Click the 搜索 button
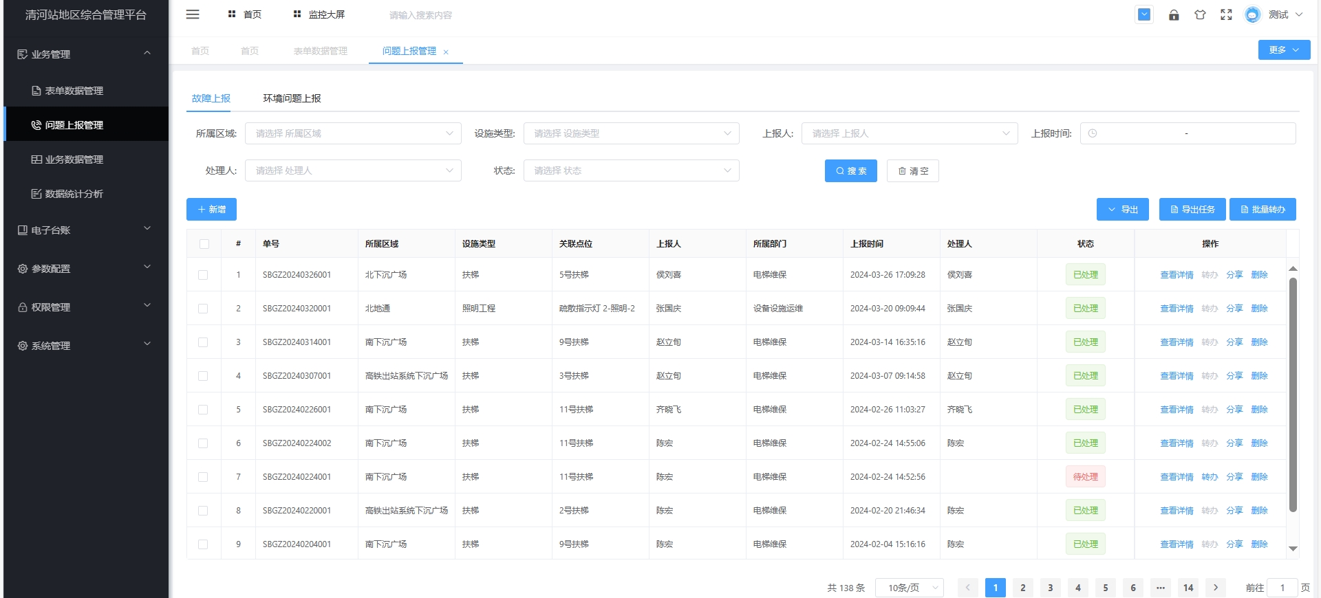The width and height of the screenshot is (1321, 598). click(x=851, y=171)
